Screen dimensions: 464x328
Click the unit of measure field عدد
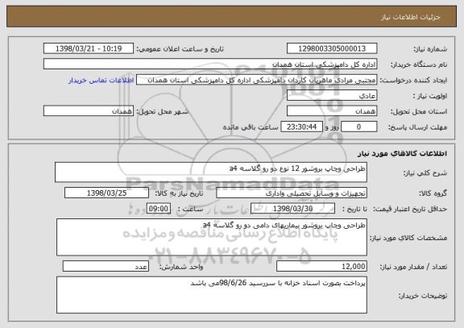tap(106, 266)
